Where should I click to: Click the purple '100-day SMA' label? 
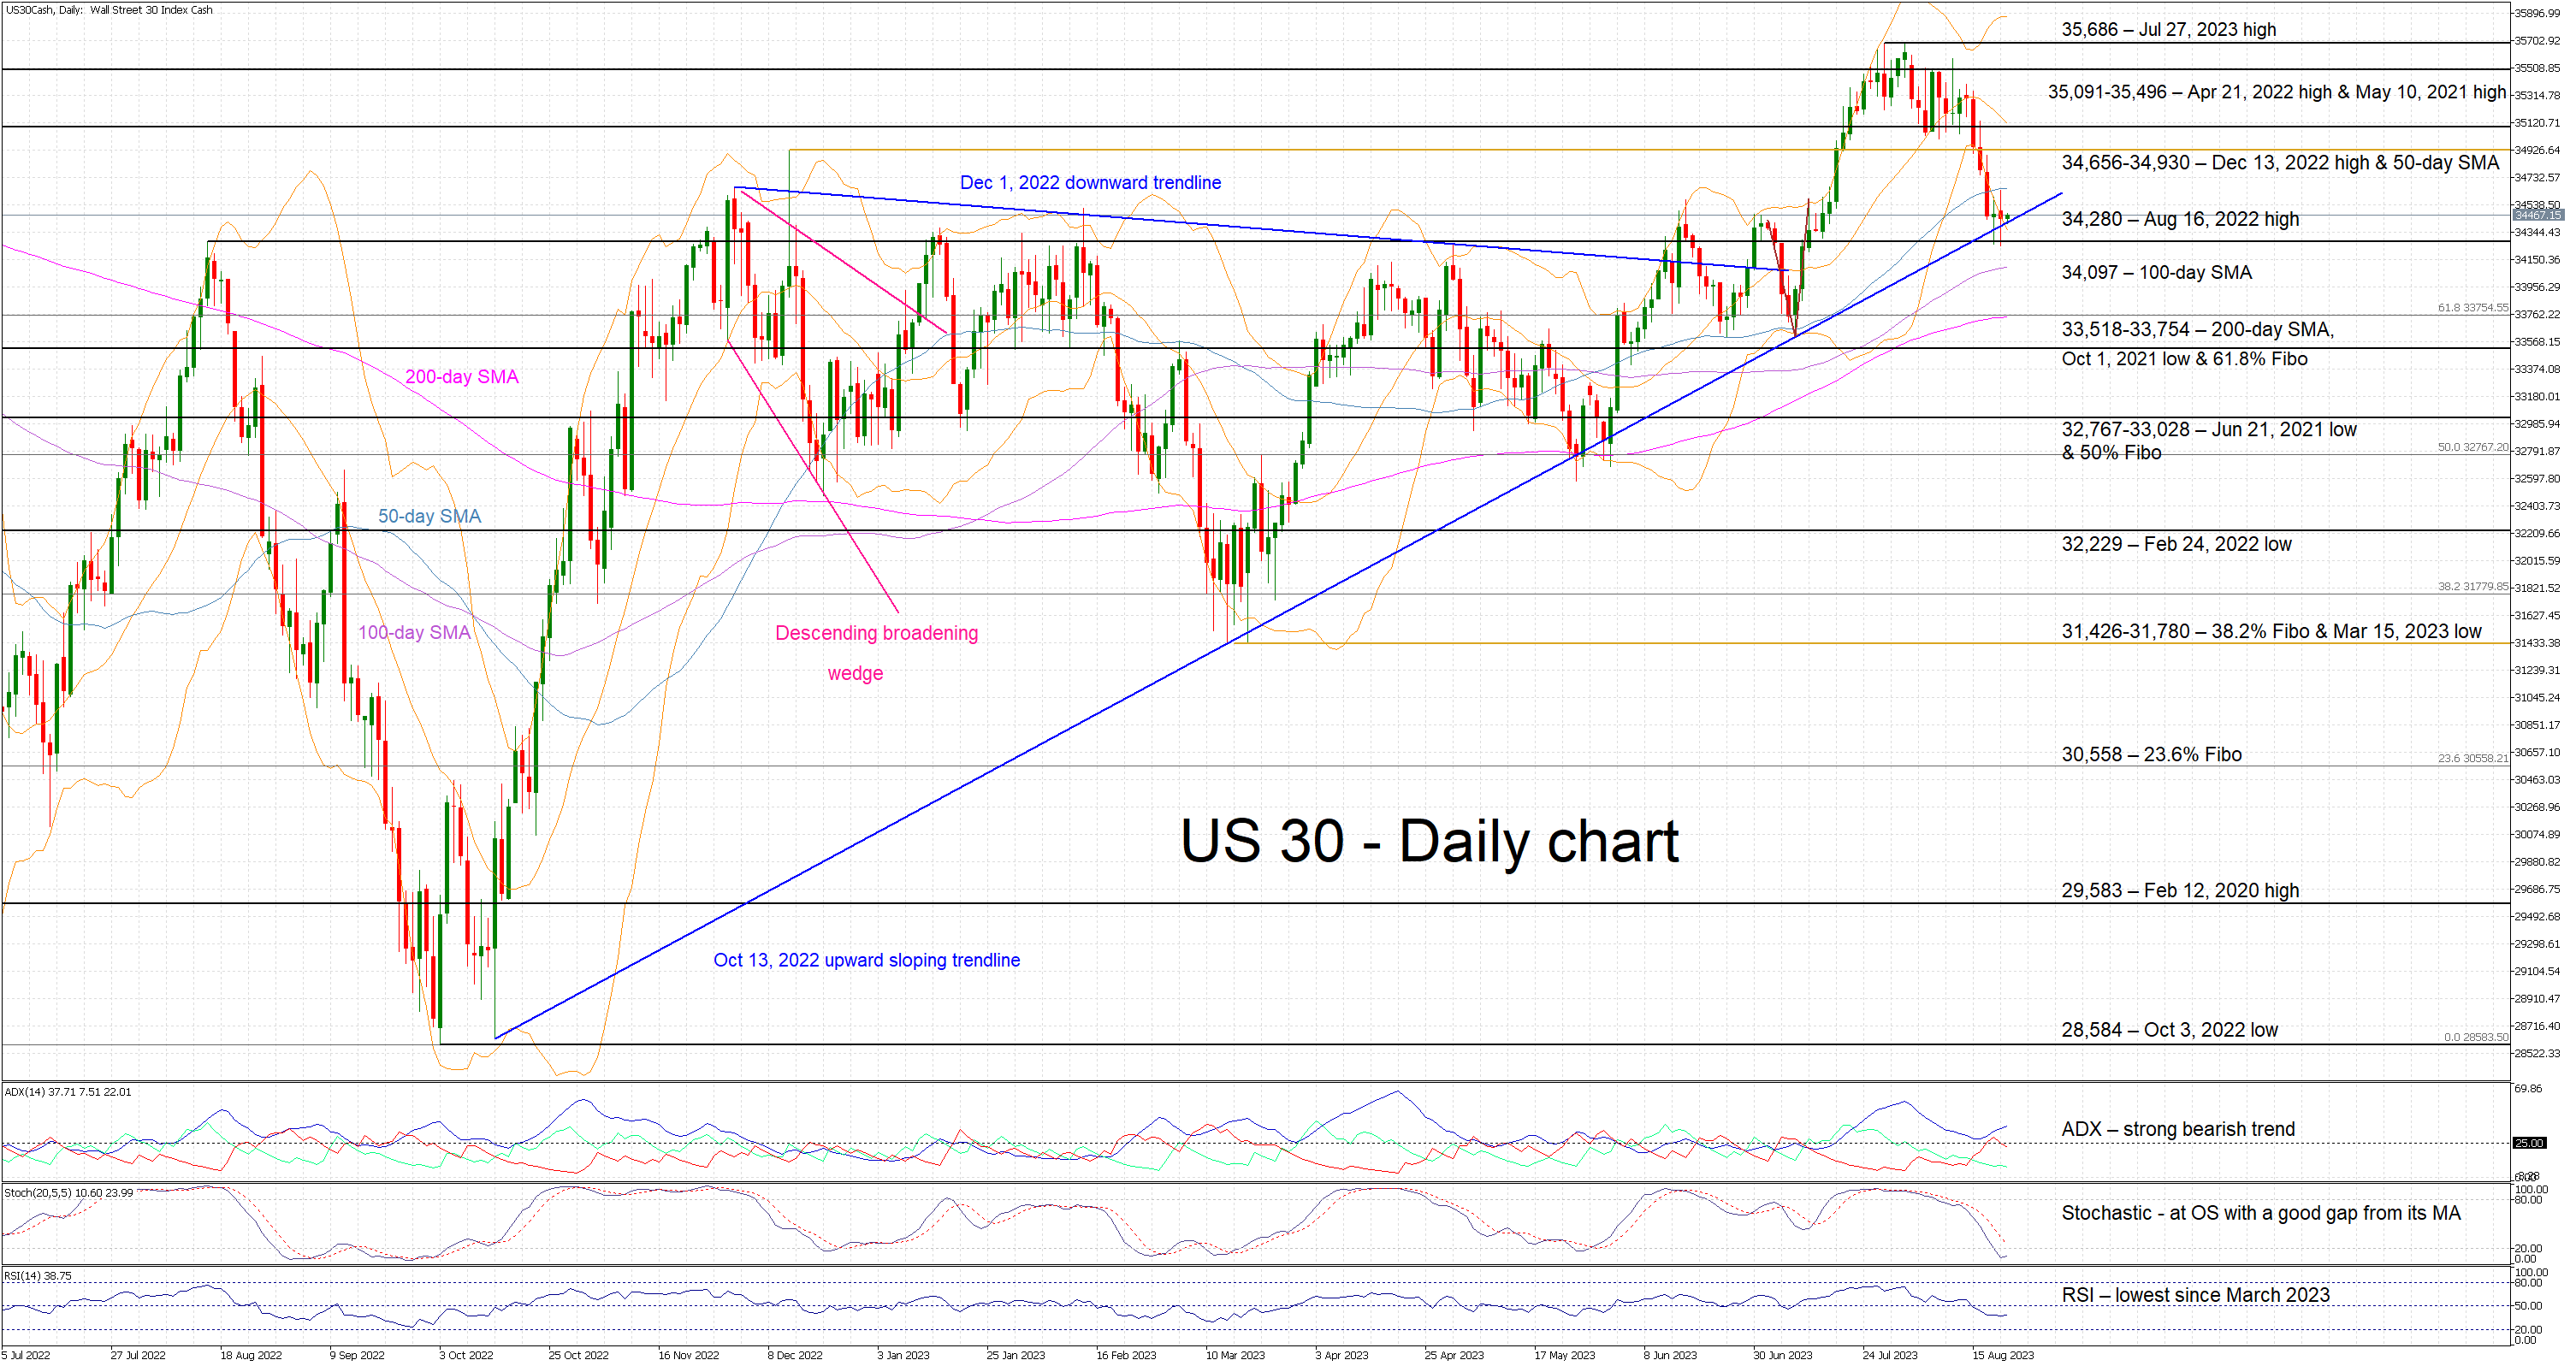pyautogui.click(x=414, y=632)
